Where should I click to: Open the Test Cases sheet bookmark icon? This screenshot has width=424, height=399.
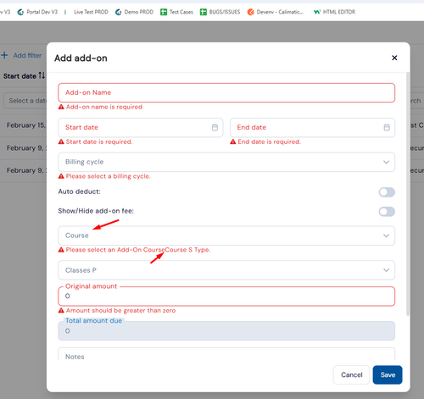(x=164, y=12)
